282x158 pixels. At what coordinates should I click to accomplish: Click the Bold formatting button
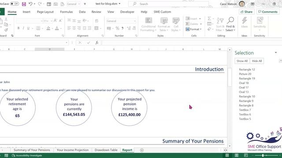(19, 28)
